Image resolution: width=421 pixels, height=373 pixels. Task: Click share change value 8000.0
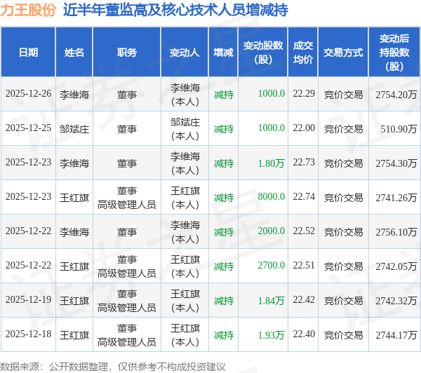click(x=271, y=197)
